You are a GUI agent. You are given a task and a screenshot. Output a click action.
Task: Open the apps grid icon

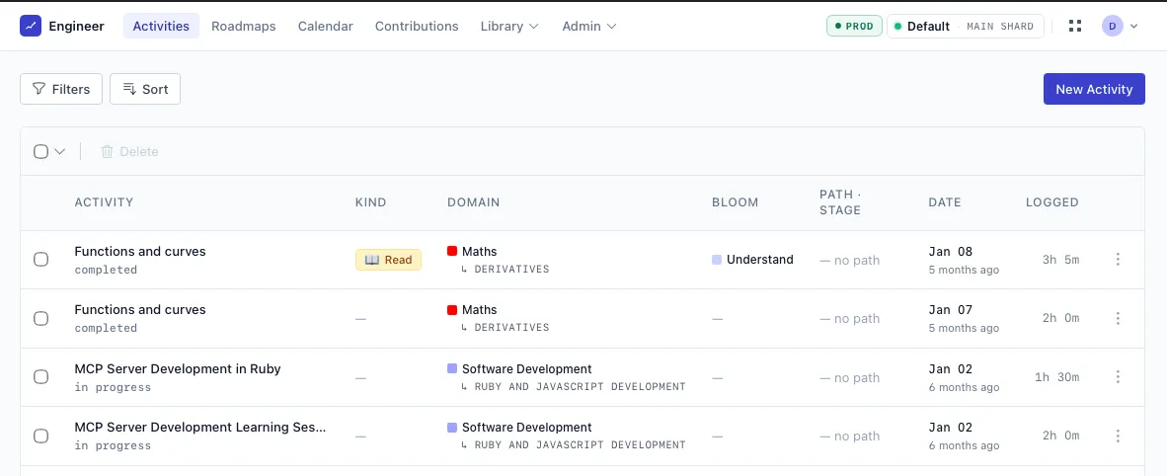(x=1075, y=26)
